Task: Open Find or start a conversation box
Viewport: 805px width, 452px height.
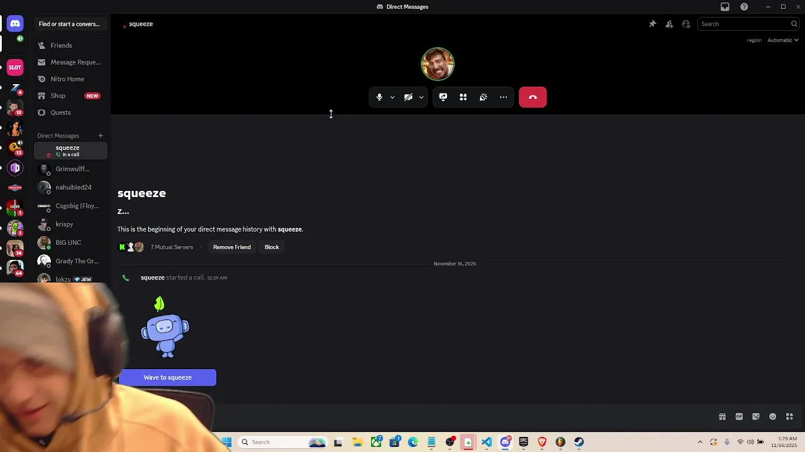Action: click(69, 24)
